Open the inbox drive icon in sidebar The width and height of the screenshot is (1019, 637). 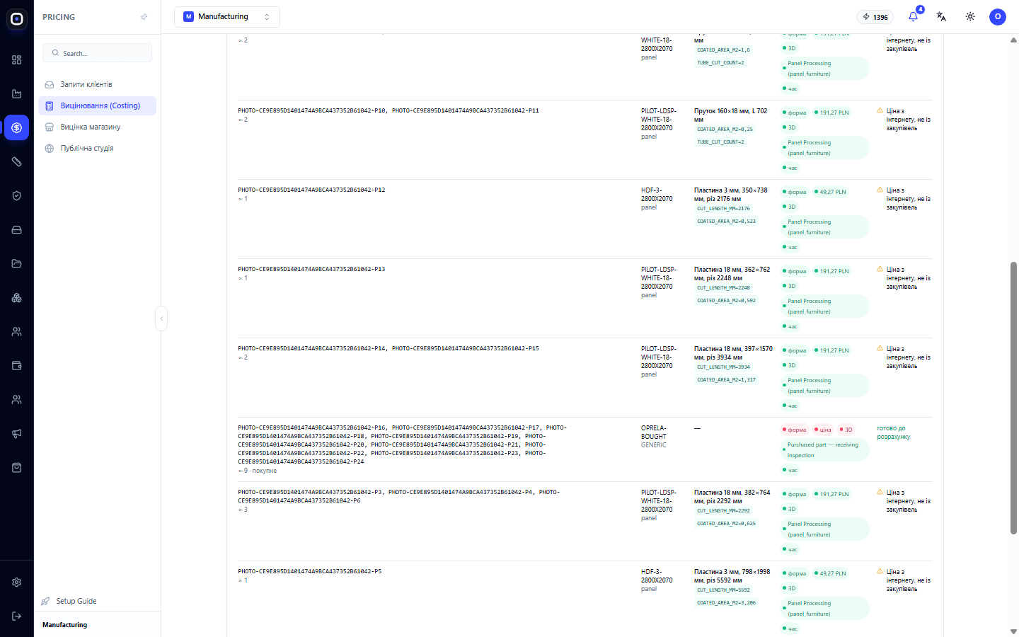click(x=17, y=230)
